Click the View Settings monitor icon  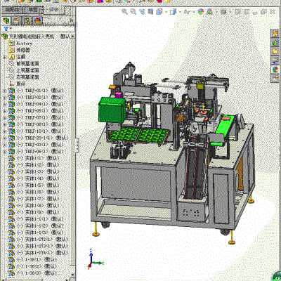223,12
